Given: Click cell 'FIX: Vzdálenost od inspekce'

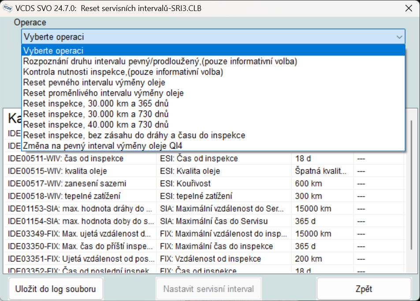Looking at the screenshot, I should [x=224, y=259].
